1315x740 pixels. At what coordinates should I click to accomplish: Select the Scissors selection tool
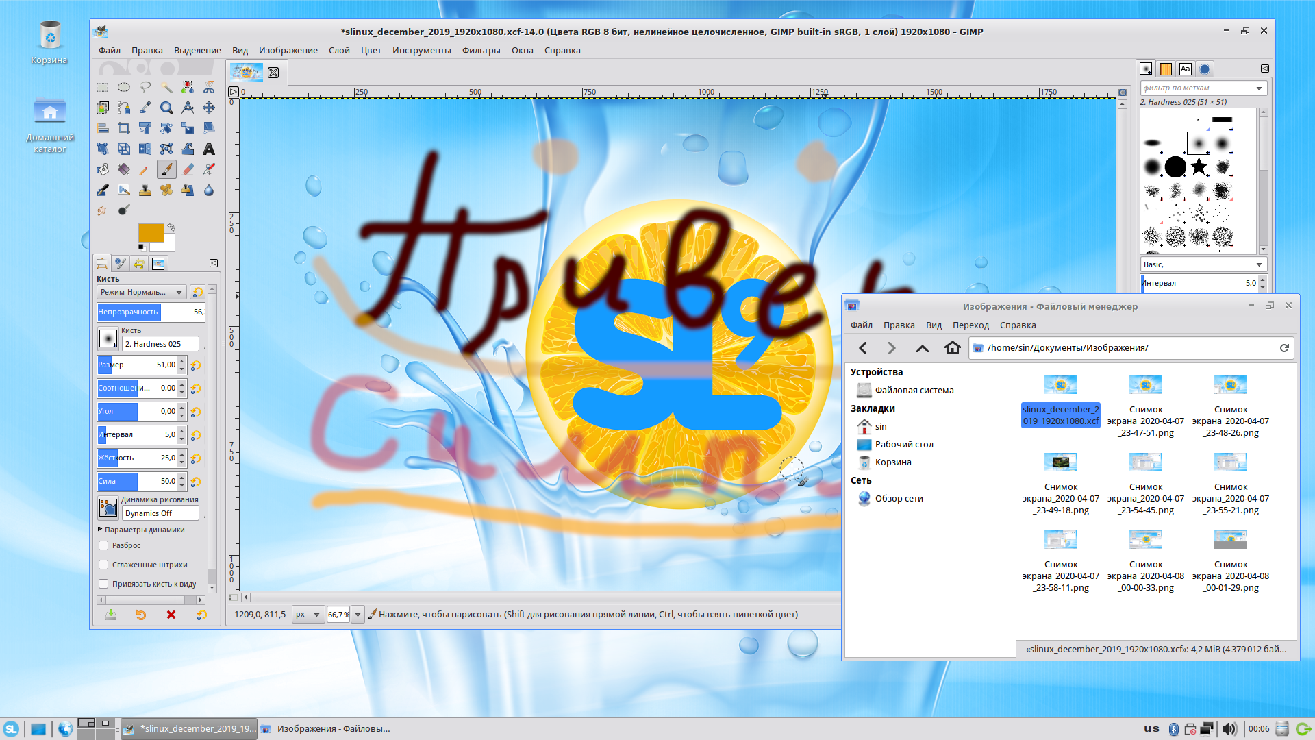209,87
